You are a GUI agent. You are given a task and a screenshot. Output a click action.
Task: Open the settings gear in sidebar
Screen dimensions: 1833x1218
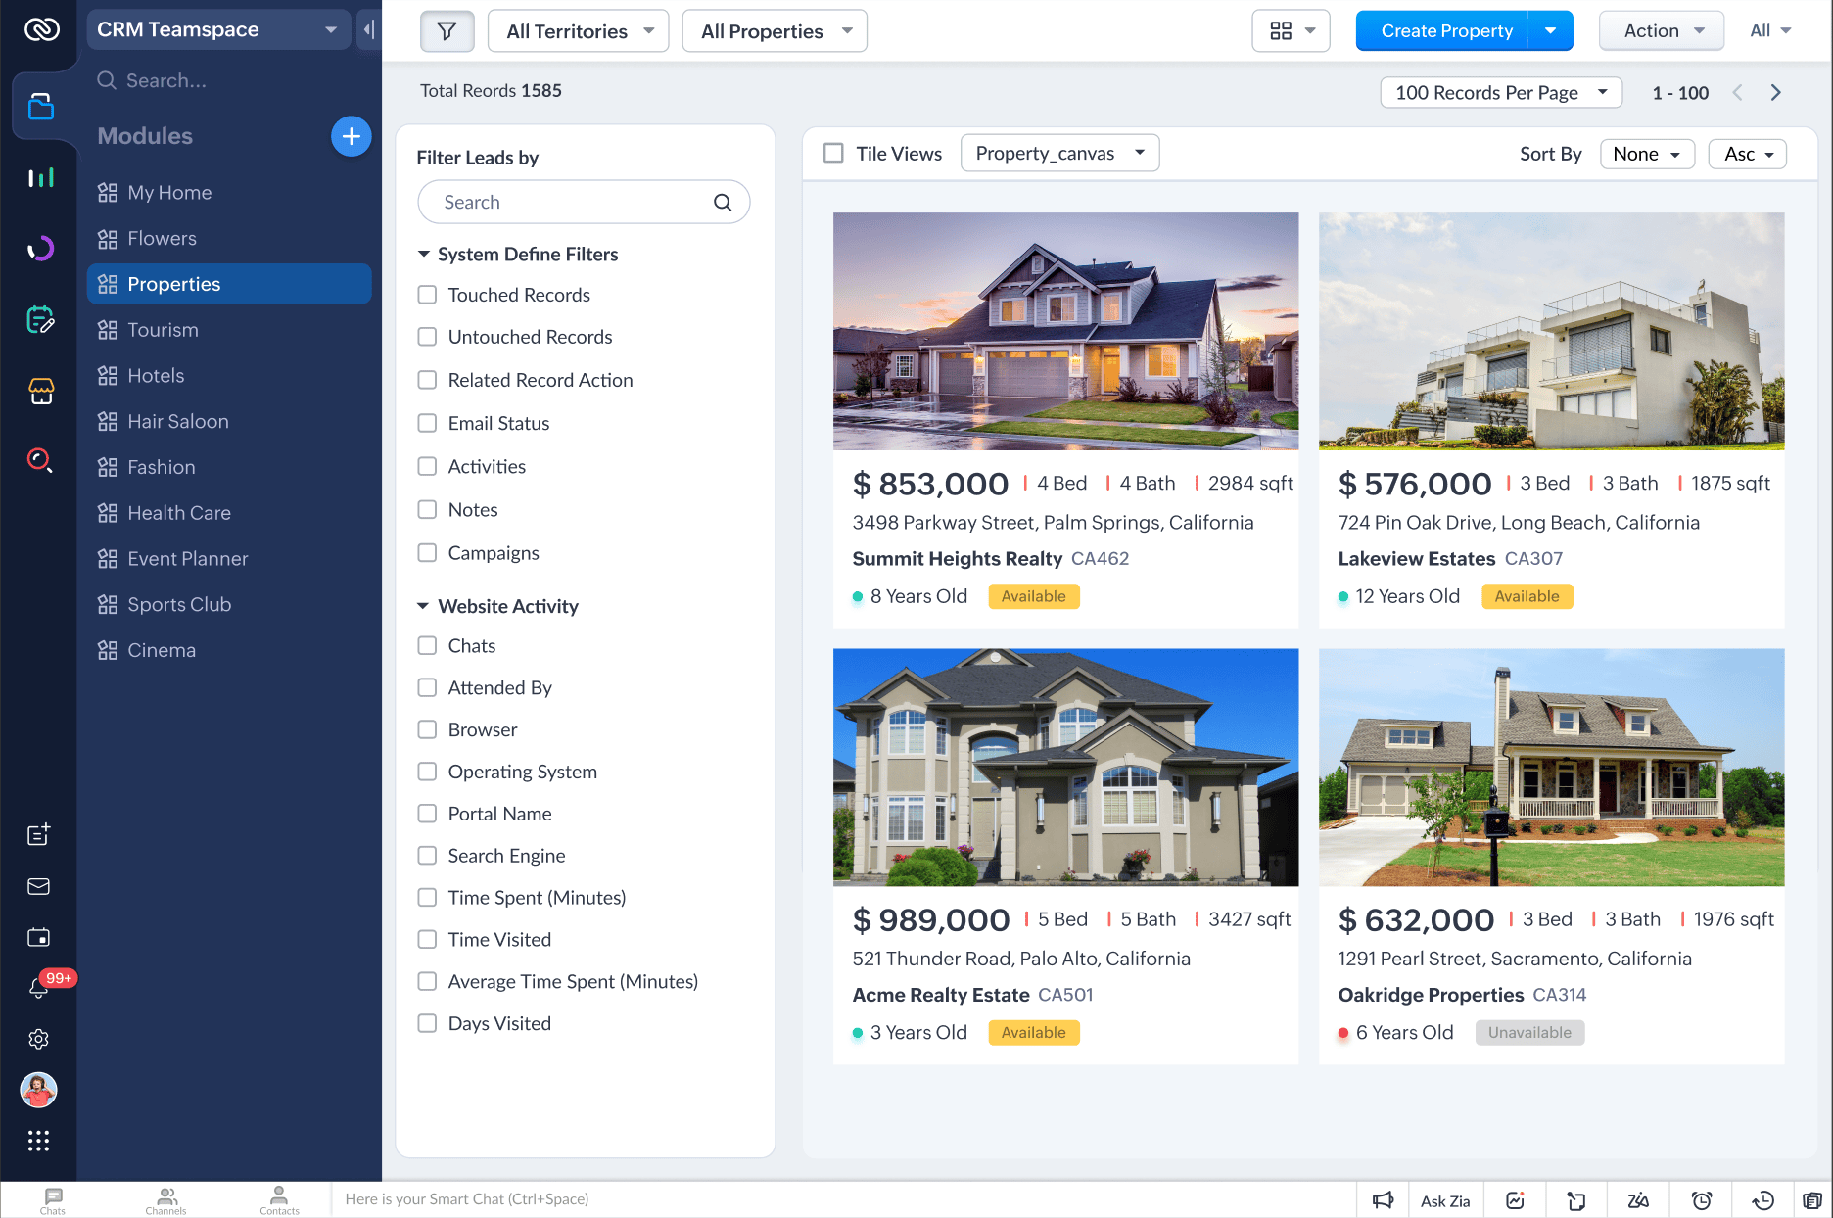pos(38,1039)
